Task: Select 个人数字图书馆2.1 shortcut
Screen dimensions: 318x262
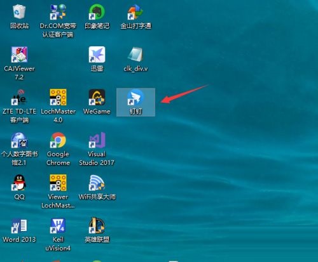Action: pos(19,140)
